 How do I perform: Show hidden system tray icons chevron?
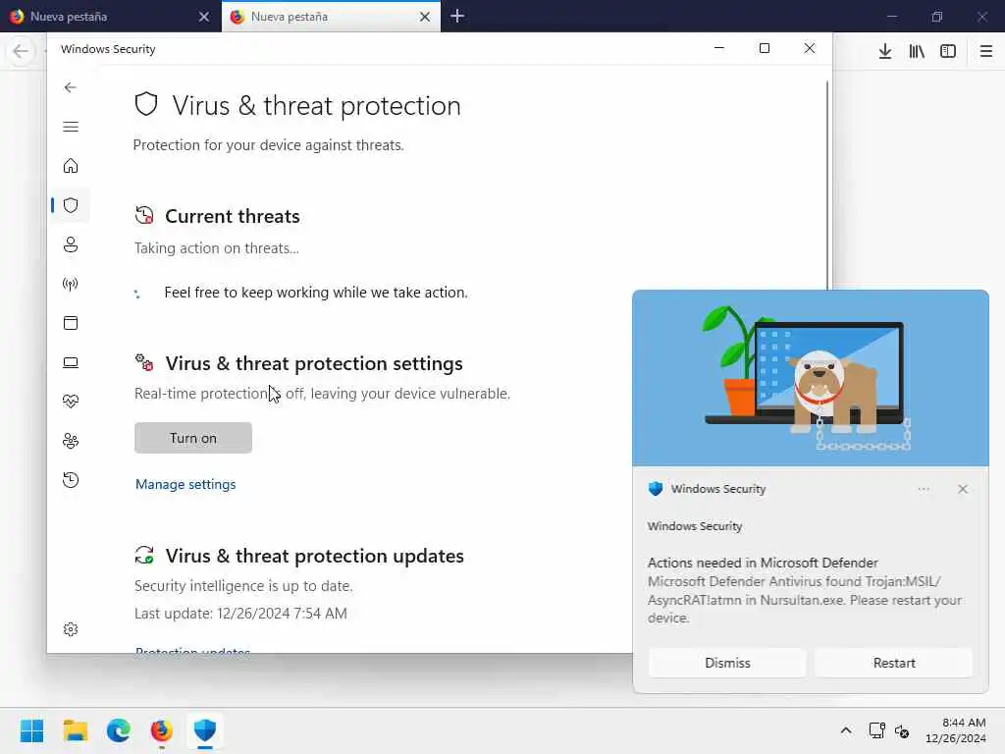click(846, 730)
